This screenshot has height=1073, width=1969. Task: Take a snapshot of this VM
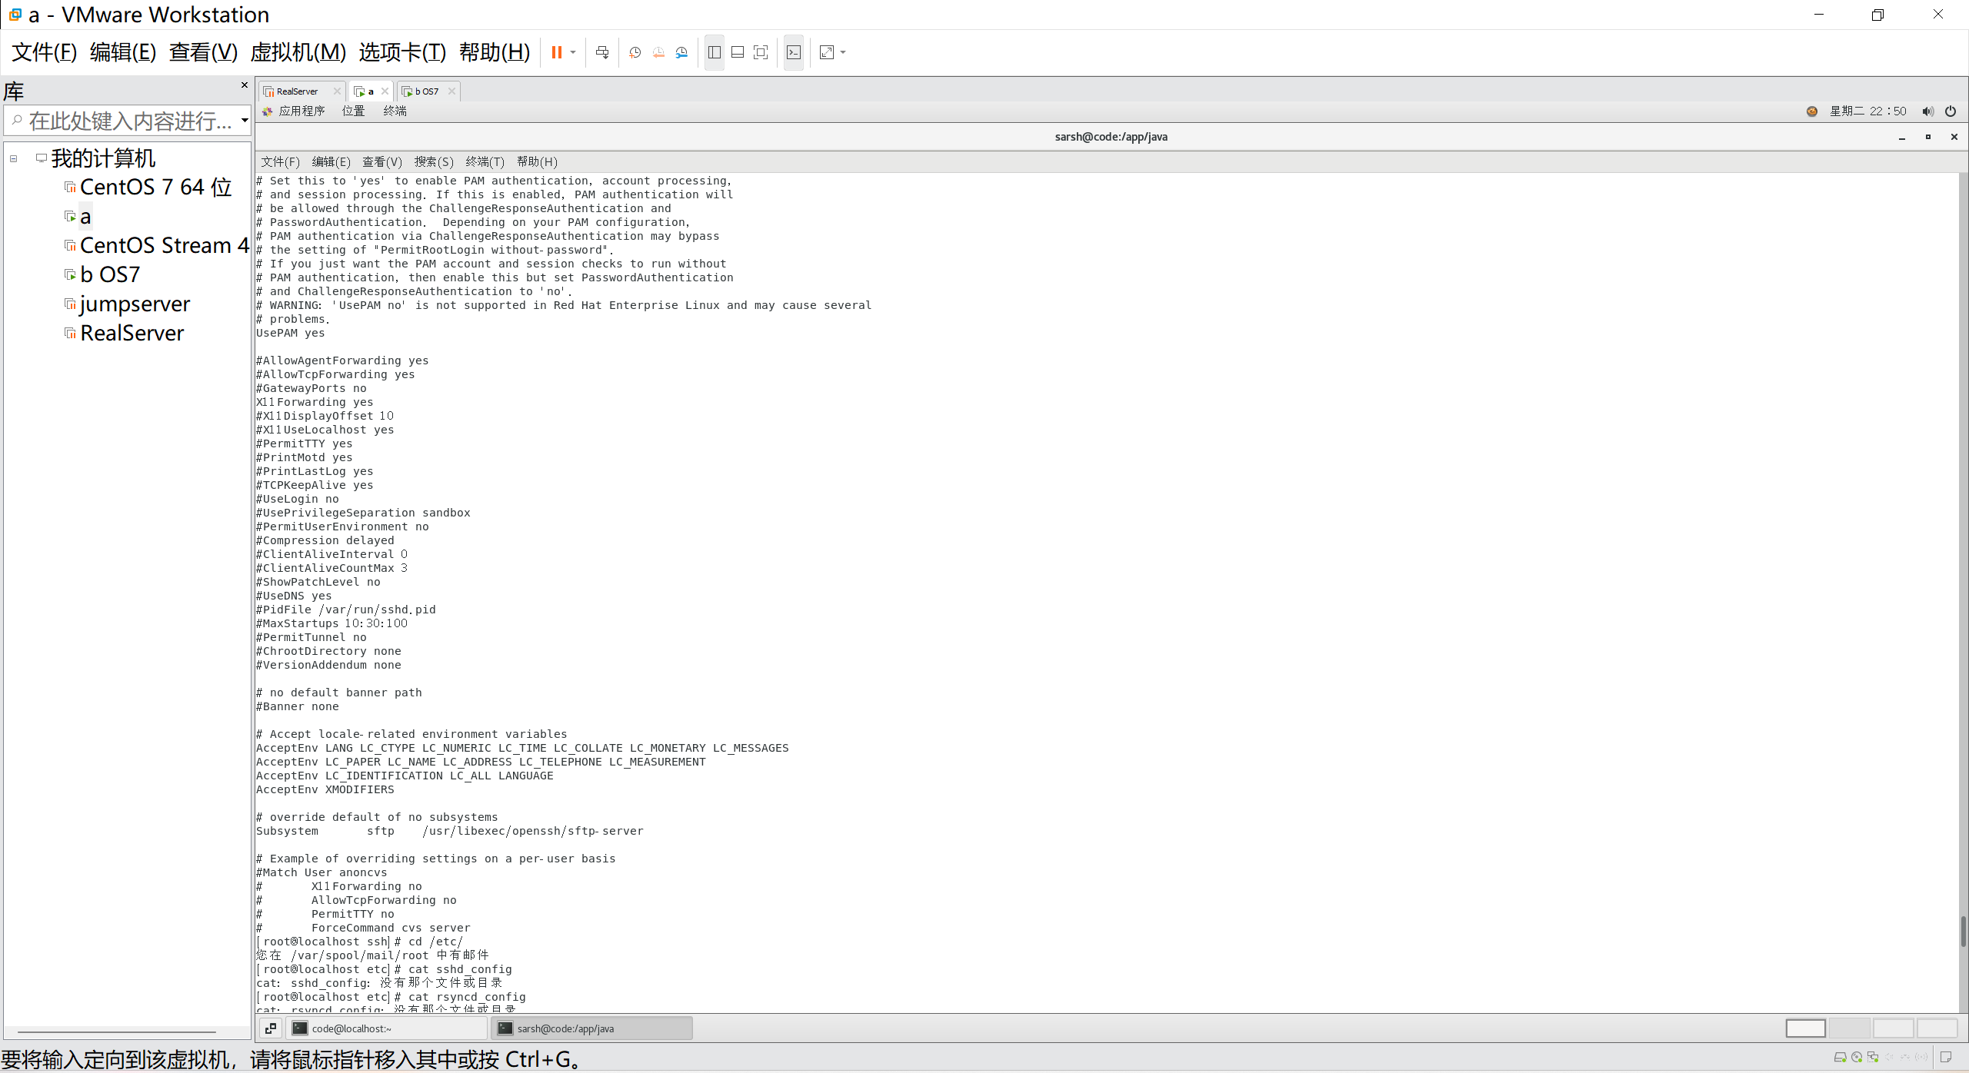tap(635, 52)
